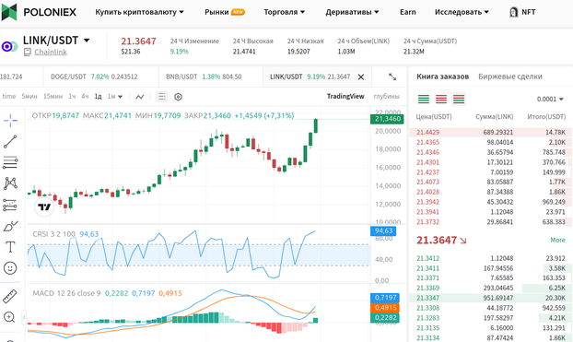Viewport: 573px width, 342px height.
Task: Switch to DOGE/USDT chart tab
Action: (100, 77)
